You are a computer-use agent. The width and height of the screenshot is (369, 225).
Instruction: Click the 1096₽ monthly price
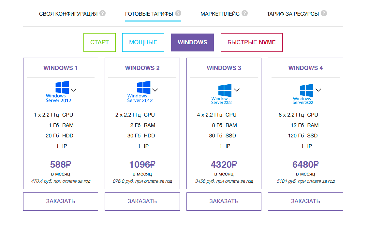pos(142,164)
